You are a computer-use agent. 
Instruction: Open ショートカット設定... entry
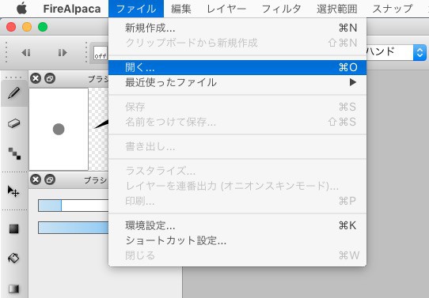point(237,240)
